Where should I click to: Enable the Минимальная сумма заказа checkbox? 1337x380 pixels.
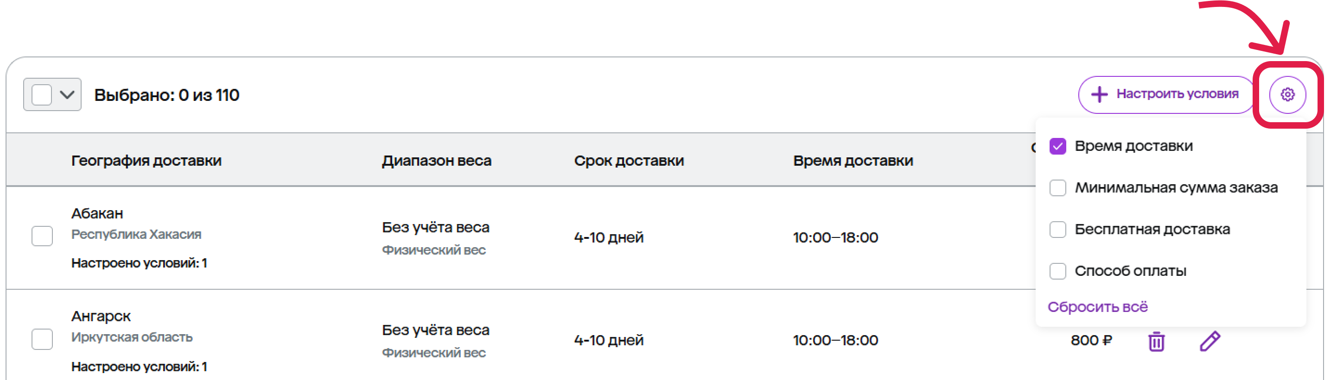pyautogui.click(x=1057, y=187)
